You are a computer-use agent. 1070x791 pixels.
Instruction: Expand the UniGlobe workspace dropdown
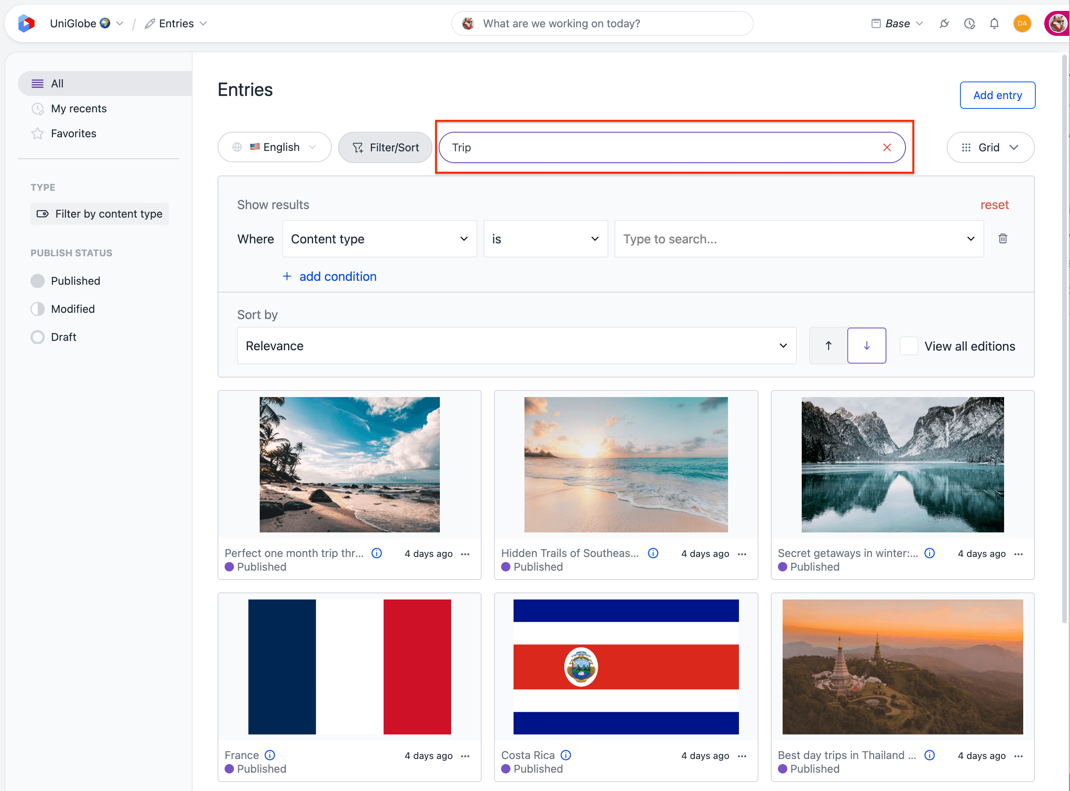(x=120, y=23)
